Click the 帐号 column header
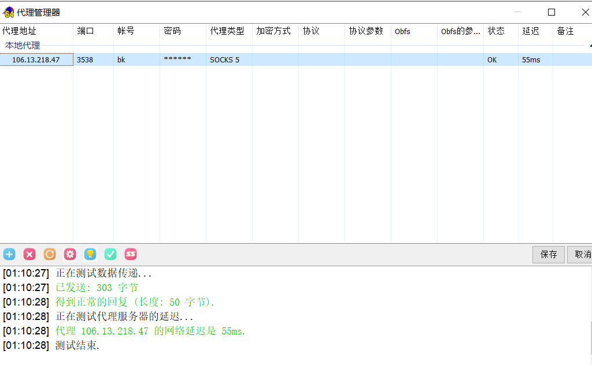 tap(136, 31)
